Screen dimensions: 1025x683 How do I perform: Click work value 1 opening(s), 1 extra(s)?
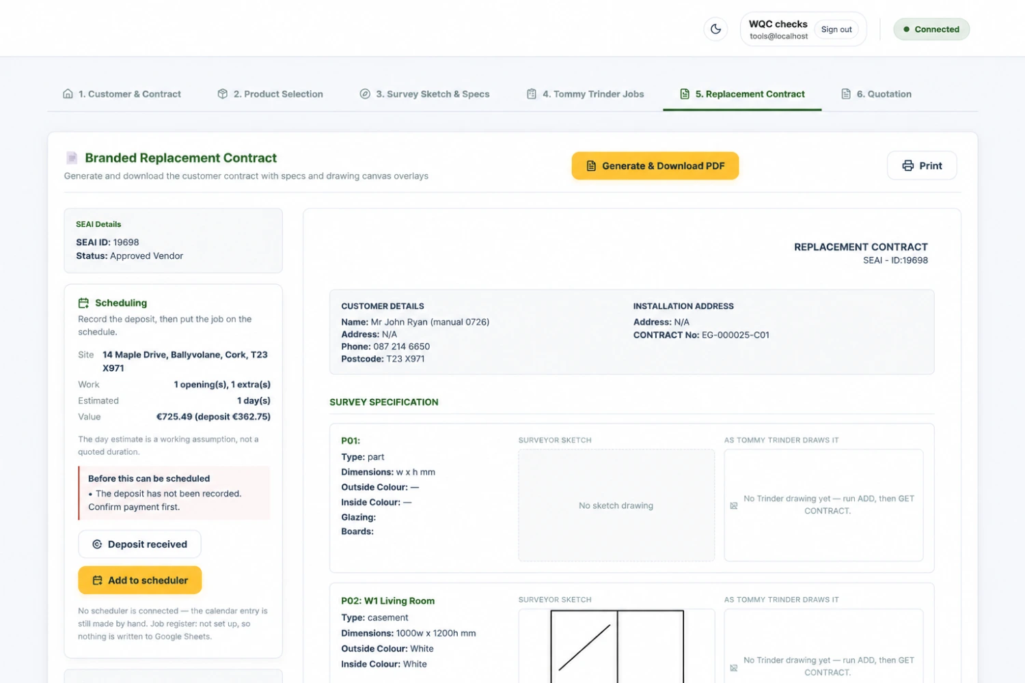pyautogui.click(x=222, y=385)
